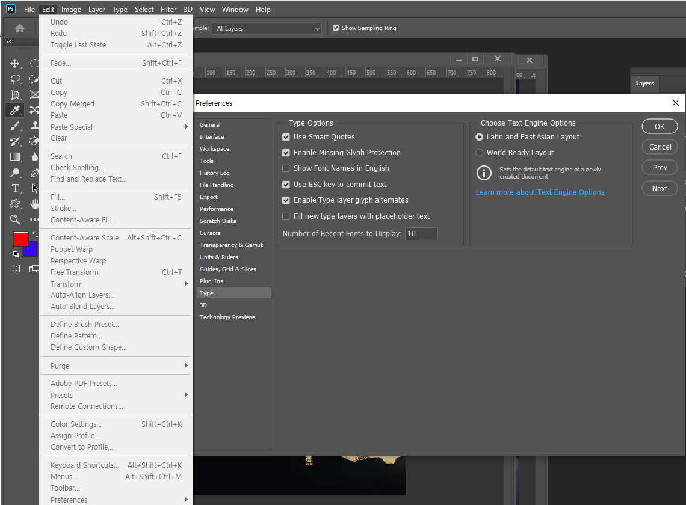Screen dimensions: 686x505
Task: Select the Brush tool
Action: [15, 126]
